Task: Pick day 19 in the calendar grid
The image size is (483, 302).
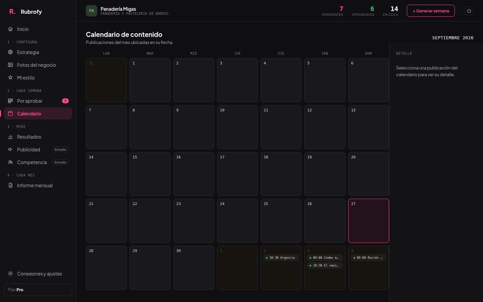Action: point(325,174)
